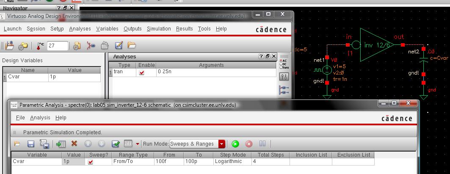
Task: Click the Exclusion List column header
Action: 353,155
